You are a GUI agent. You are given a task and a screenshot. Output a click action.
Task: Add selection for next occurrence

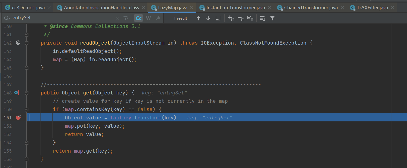click(231, 18)
